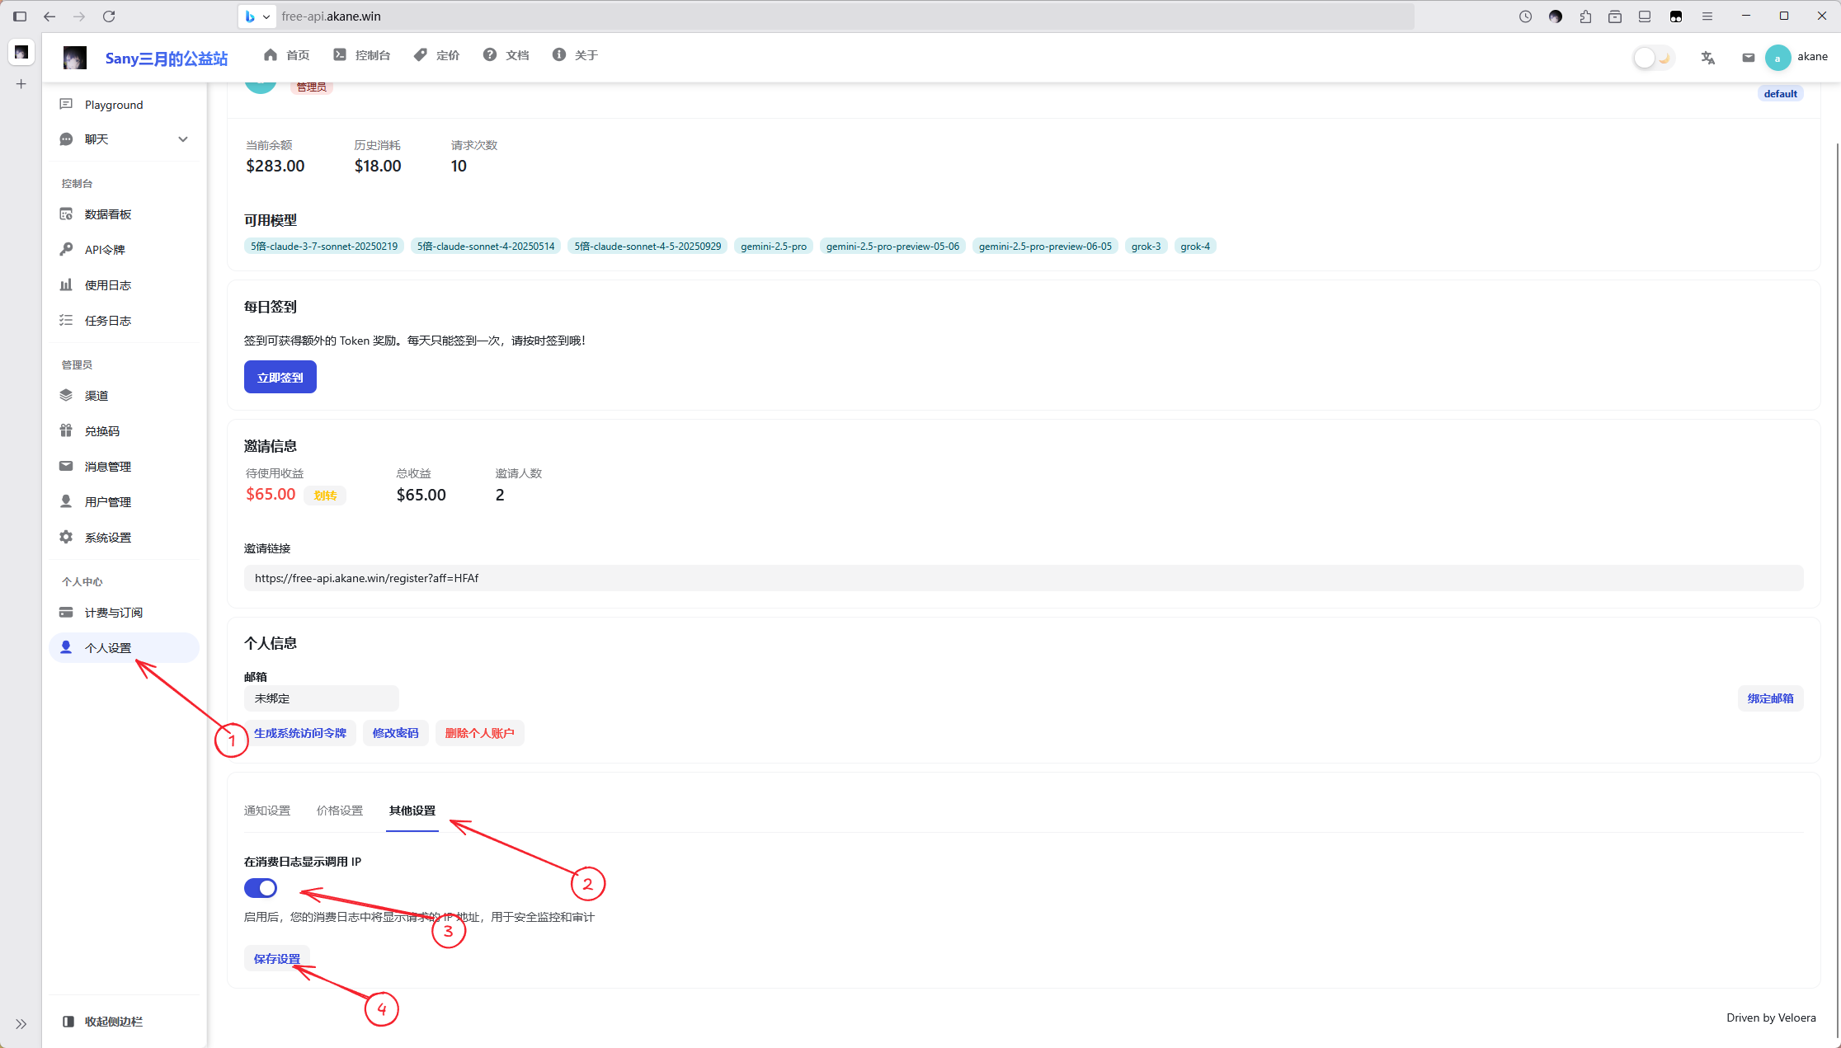Go to API令牌 in the sidebar
1841x1048 pixels.
tap(105, 250)
